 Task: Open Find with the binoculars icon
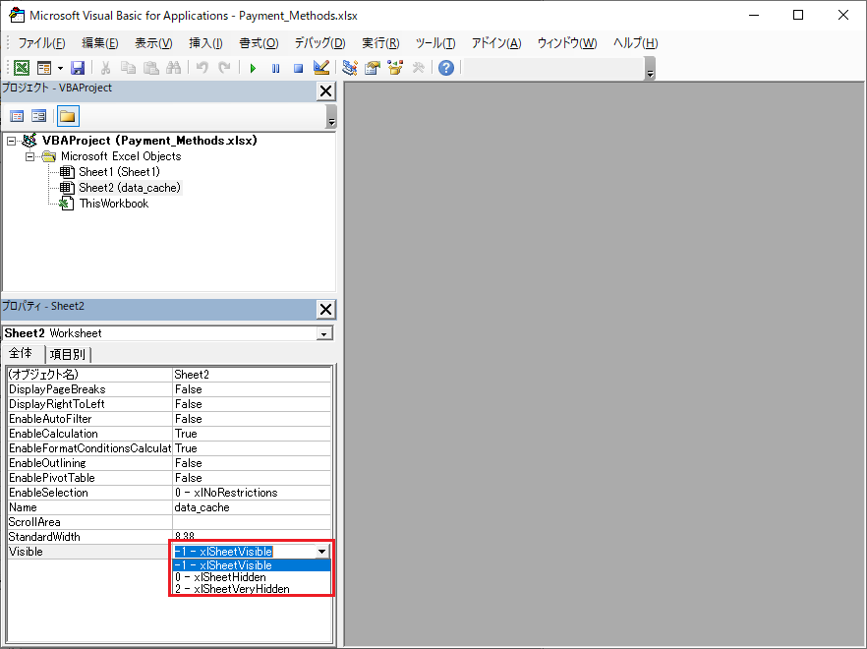coord(174,68)
